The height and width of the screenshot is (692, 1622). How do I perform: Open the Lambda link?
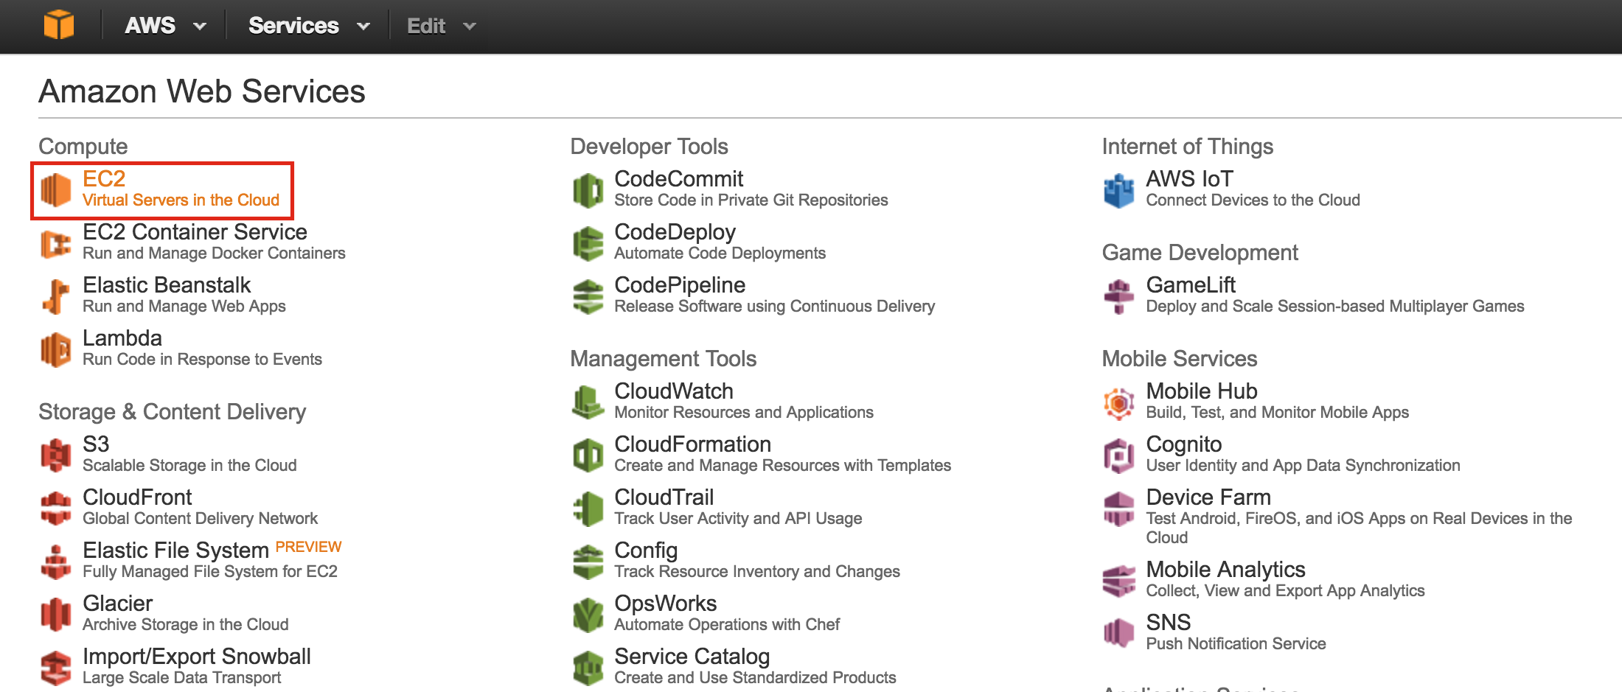tap(122, 338)
